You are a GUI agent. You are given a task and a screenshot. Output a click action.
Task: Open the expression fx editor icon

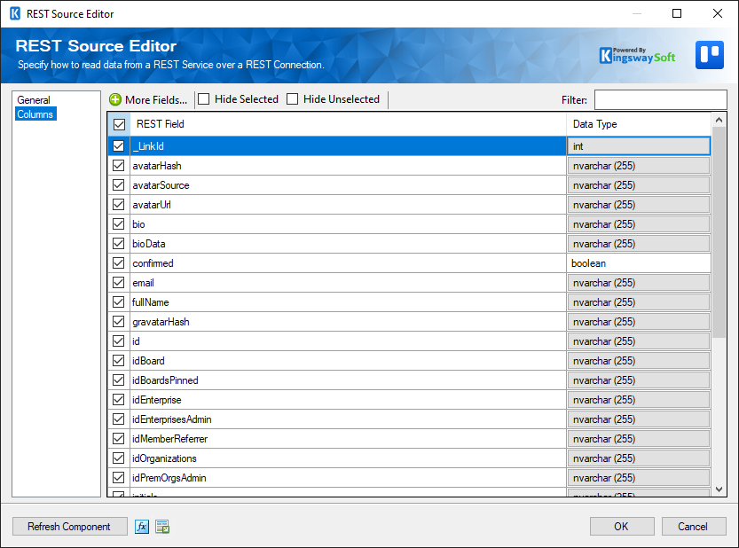pos(142,527)
